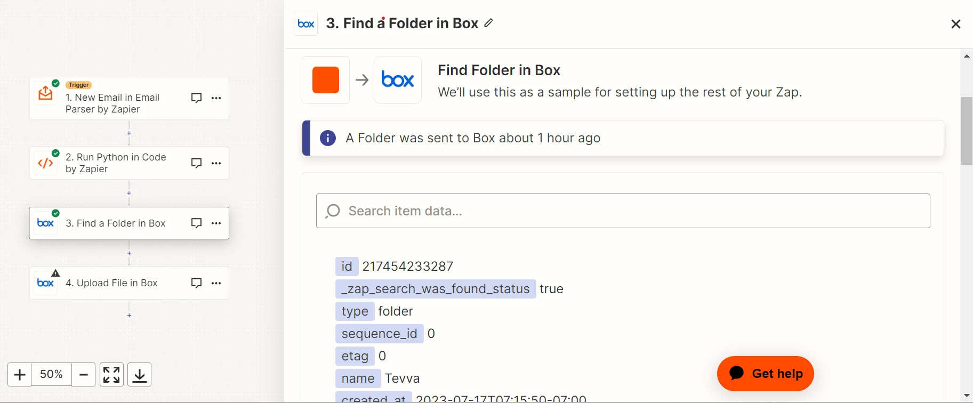Rename step with pencil edit icon
This screenshot has width=973, height=403.
coord(489,23)
